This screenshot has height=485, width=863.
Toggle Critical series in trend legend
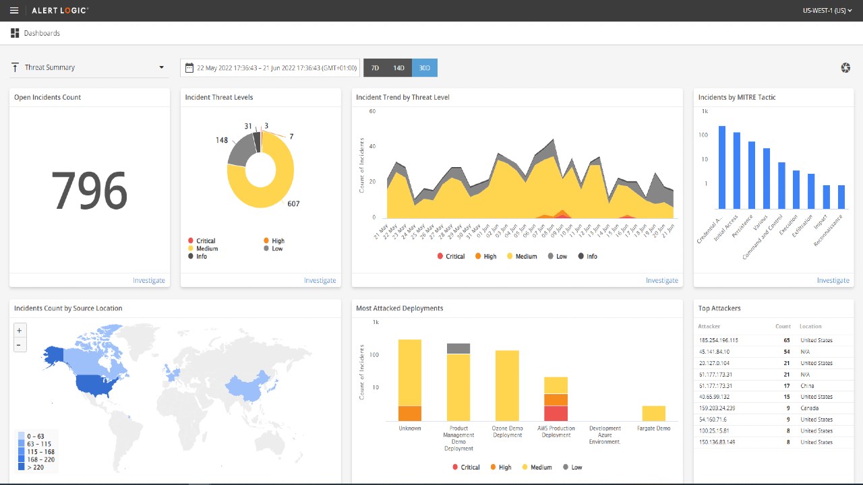click(x=451, y=256)
